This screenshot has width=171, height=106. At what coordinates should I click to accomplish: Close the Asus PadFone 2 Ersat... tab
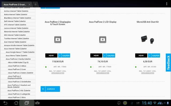[29, 5]
